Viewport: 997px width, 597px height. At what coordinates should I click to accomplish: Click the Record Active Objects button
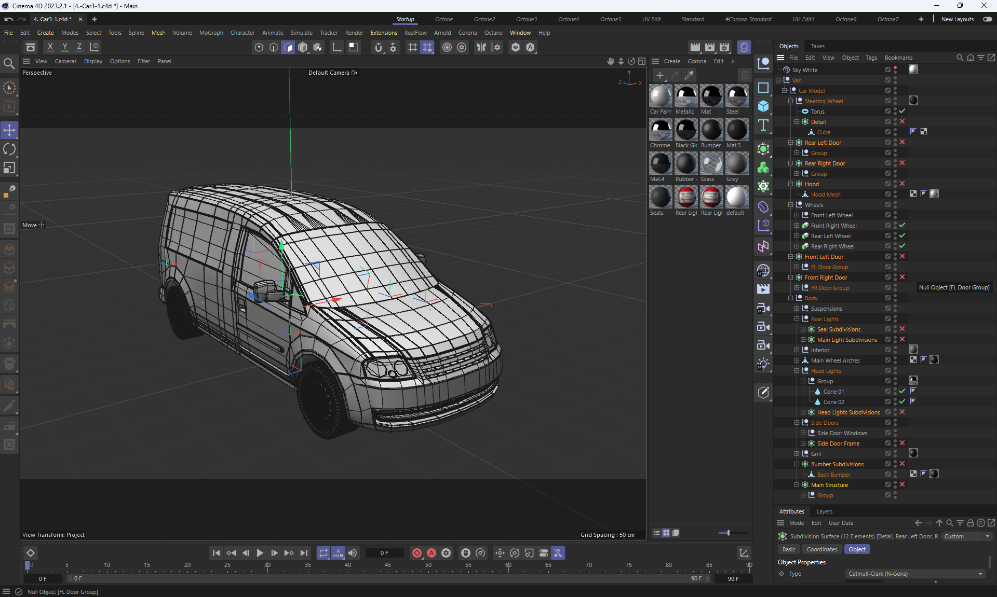[416, 553]
